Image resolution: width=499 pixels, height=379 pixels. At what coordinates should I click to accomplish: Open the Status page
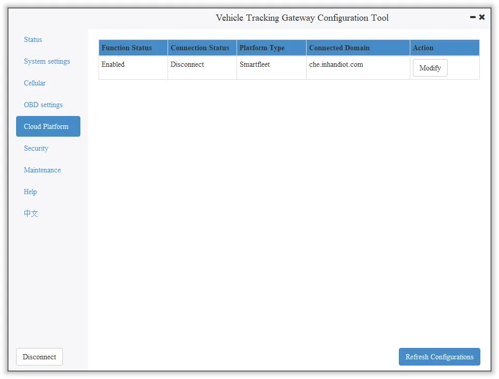33,40
